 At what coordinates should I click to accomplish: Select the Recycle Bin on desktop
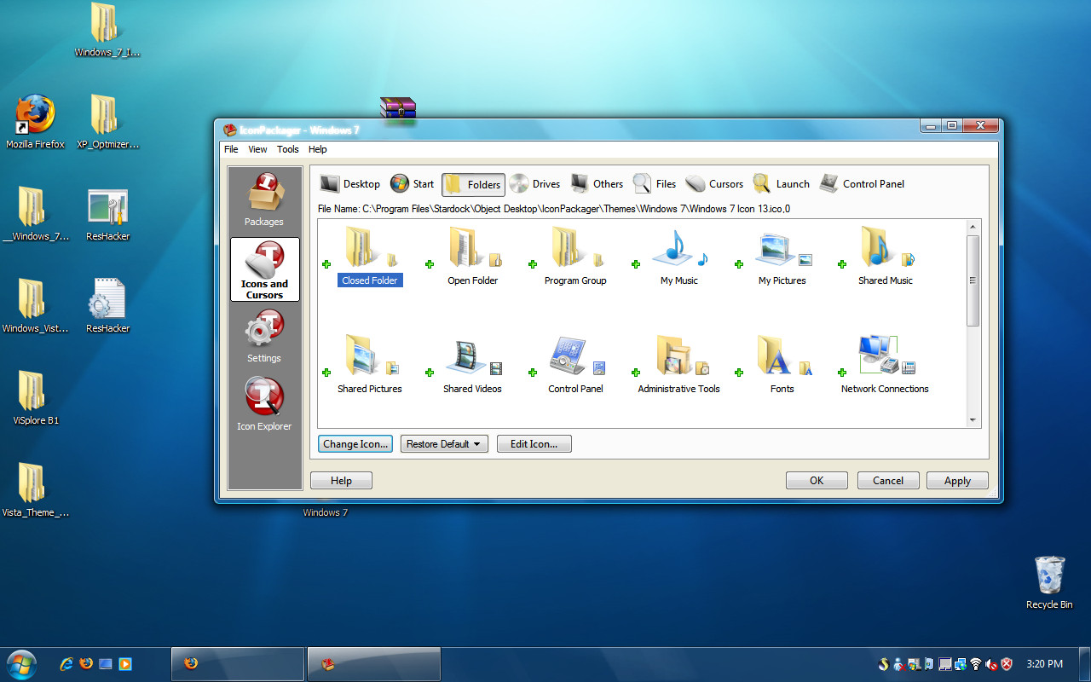tap(1049, 583)
